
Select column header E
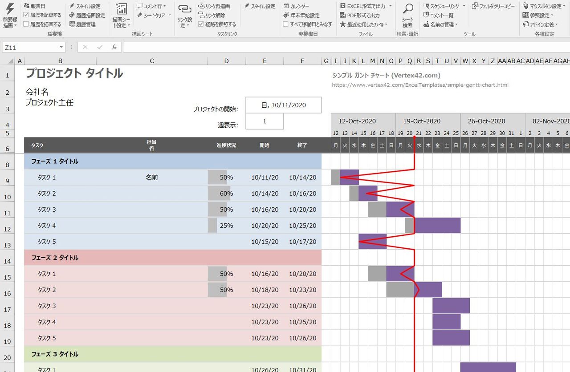point(265,61)
